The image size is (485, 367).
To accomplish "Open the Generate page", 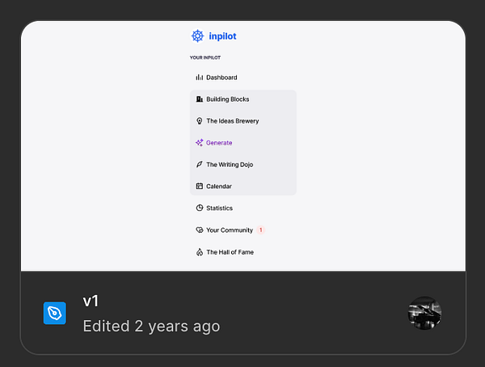I will 219,143.
